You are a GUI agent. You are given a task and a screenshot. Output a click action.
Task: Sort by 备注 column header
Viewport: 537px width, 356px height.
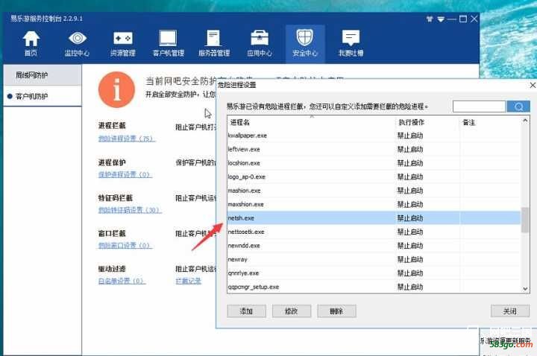pyautogui.click(x=490, y=122)
